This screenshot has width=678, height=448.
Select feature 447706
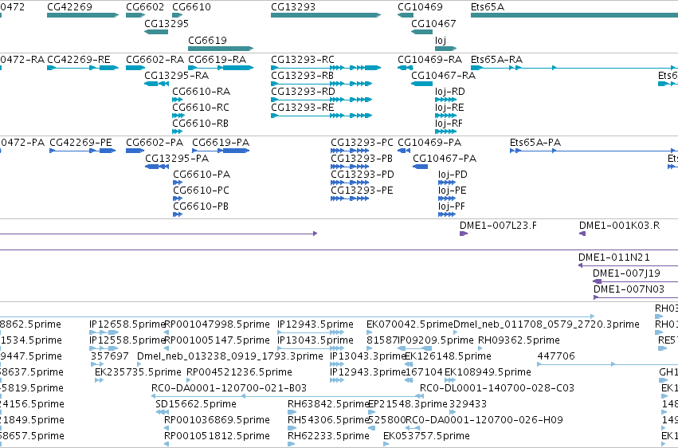[608, 364]
